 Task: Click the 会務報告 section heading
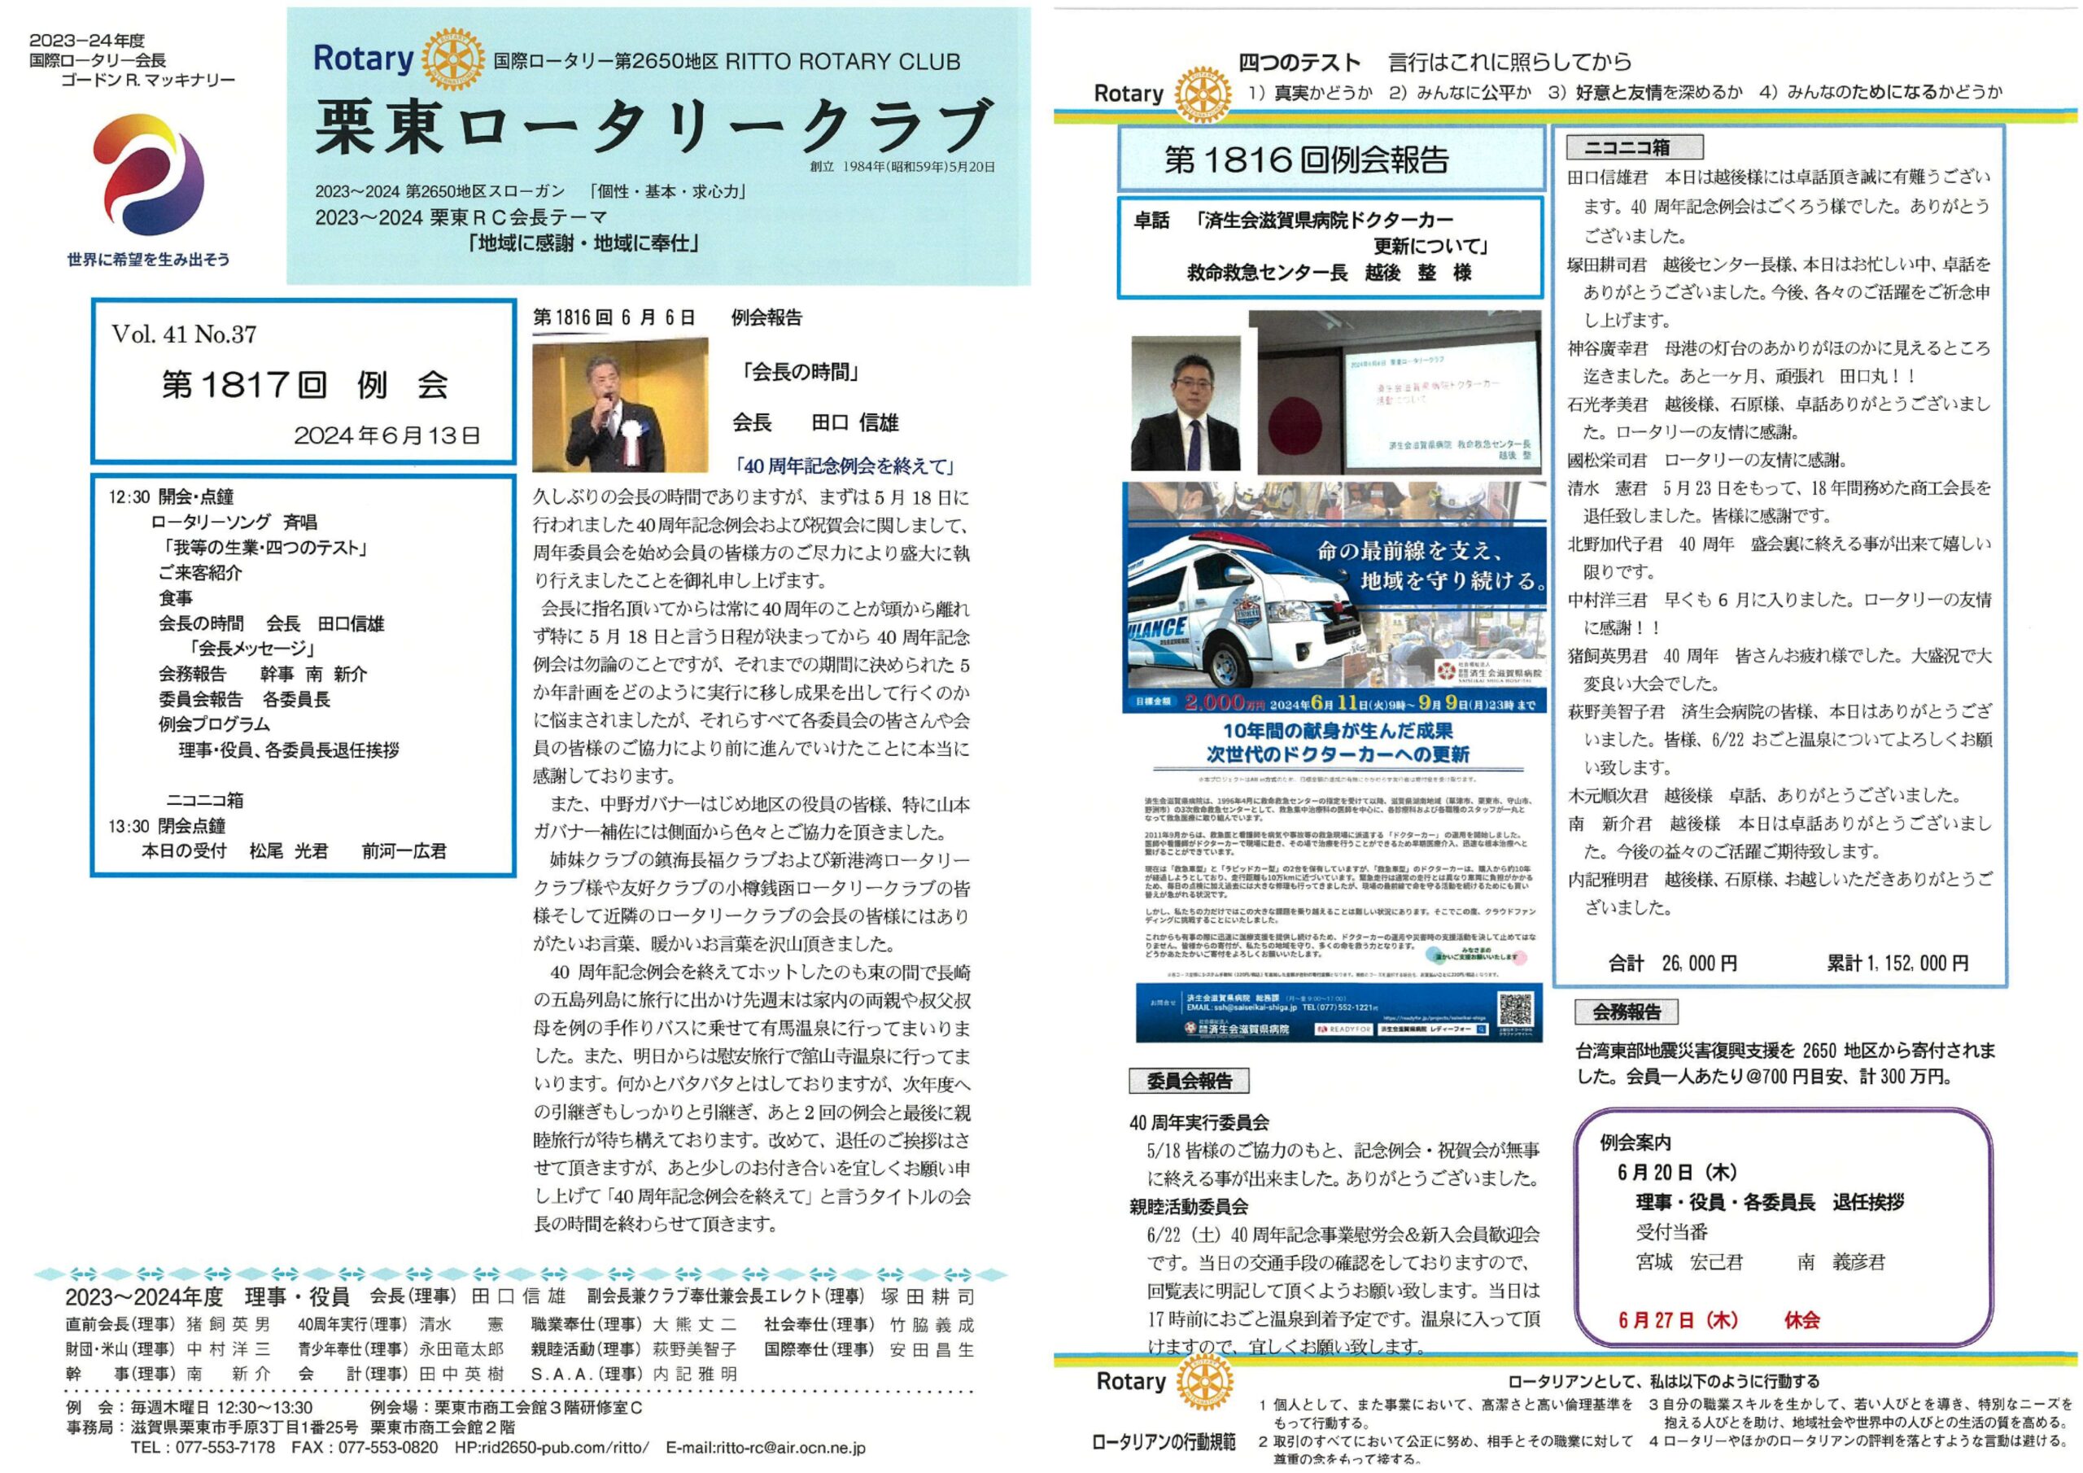click(1627, 1011)
